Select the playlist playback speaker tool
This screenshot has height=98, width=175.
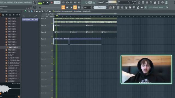[50, 11]
